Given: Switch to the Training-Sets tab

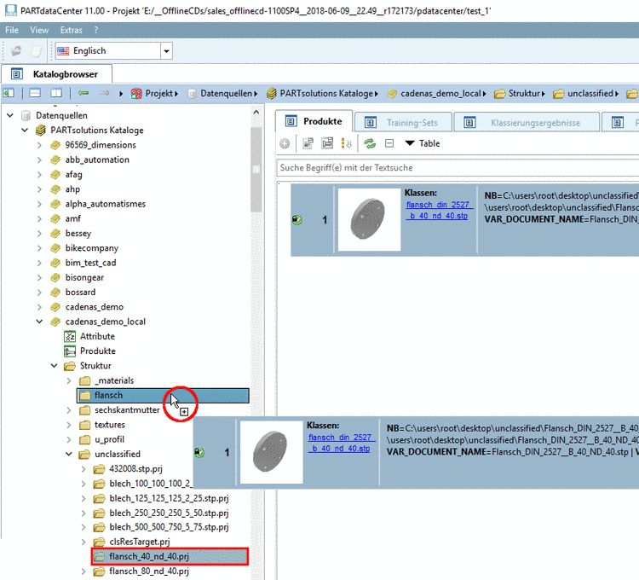Looking at the screenshot, I should pyautogui.click(x=403, y=123).
